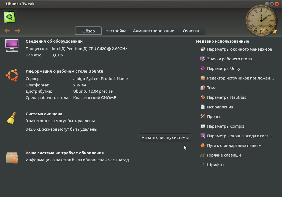Go forward with the right arrow

tap(17, 31)
